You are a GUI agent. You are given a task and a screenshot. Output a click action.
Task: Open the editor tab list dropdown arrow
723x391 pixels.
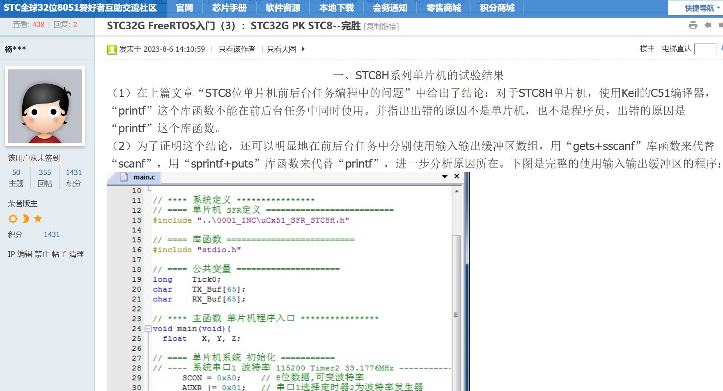445,177
